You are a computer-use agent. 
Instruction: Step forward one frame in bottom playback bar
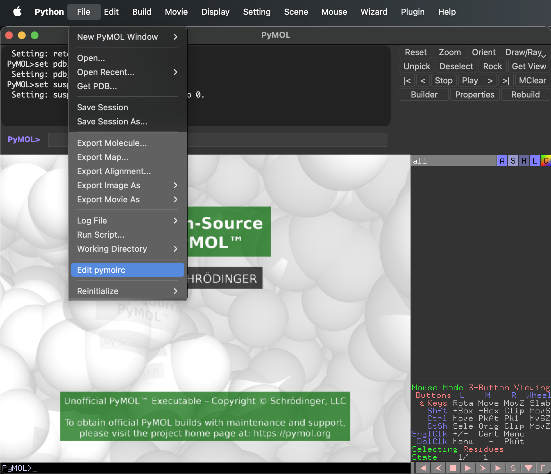(483, 468)
